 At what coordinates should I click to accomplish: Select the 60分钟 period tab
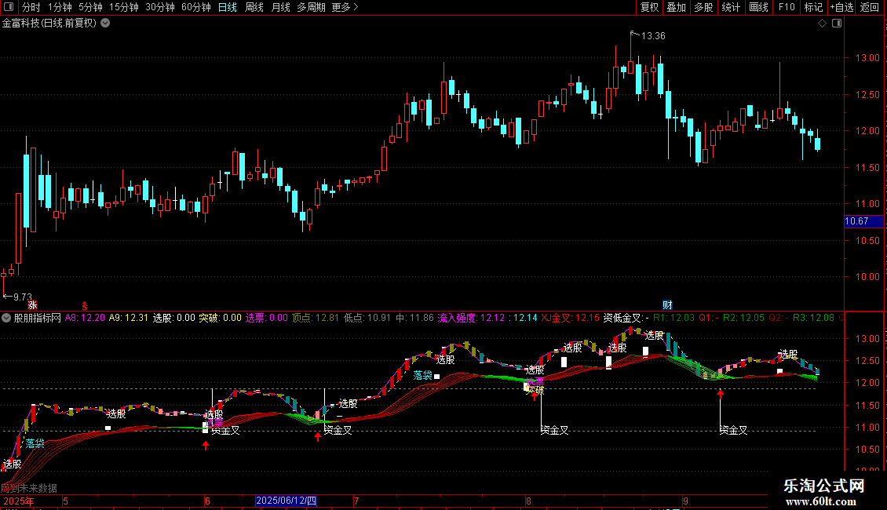[196, 7]
